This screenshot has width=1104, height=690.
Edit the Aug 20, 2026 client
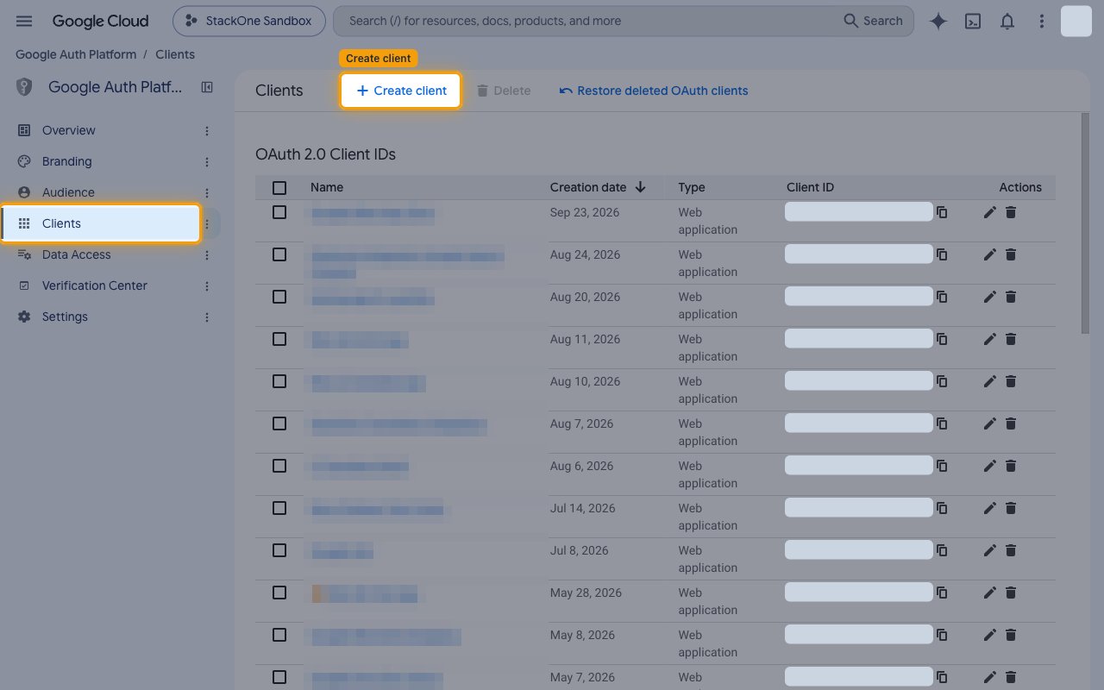989,297
